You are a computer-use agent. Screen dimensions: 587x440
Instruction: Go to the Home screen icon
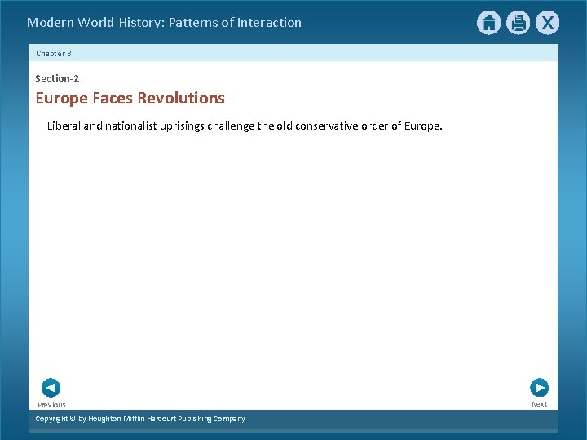[x=488, y=23]
